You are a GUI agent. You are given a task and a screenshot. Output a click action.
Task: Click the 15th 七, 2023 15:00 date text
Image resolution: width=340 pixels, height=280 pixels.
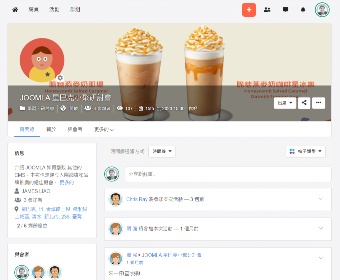tap(165, 108)
